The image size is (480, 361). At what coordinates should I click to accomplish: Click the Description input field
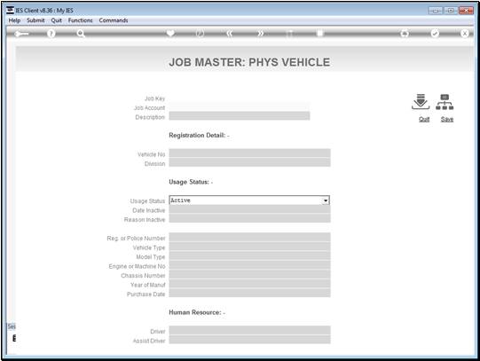click(240, 116)
